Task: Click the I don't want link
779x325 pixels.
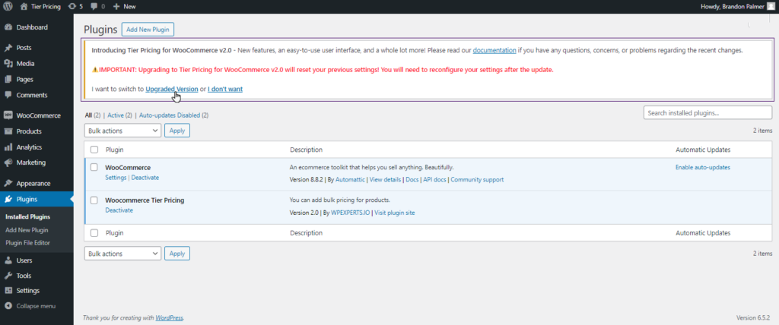Action: coord(225,90)
